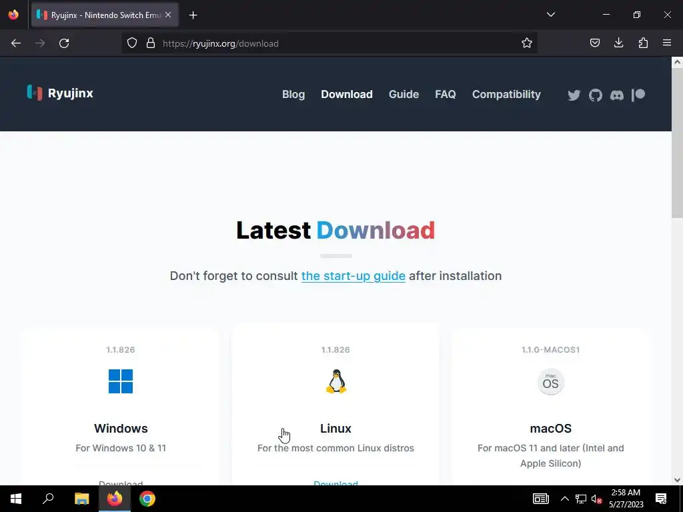Click 'For the most common Linux distros' text

[x=335, y=448]
